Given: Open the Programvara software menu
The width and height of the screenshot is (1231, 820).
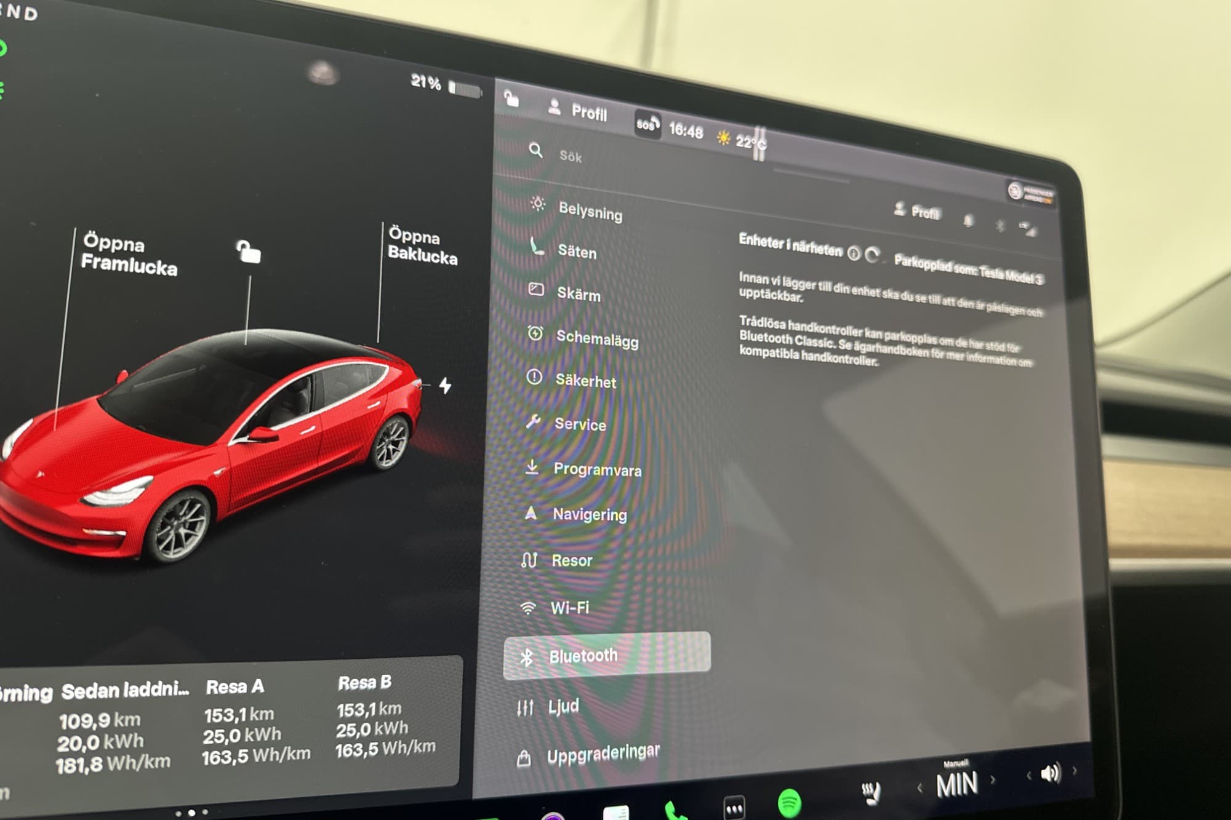Looking at the screenshot, I should [583, 469].
